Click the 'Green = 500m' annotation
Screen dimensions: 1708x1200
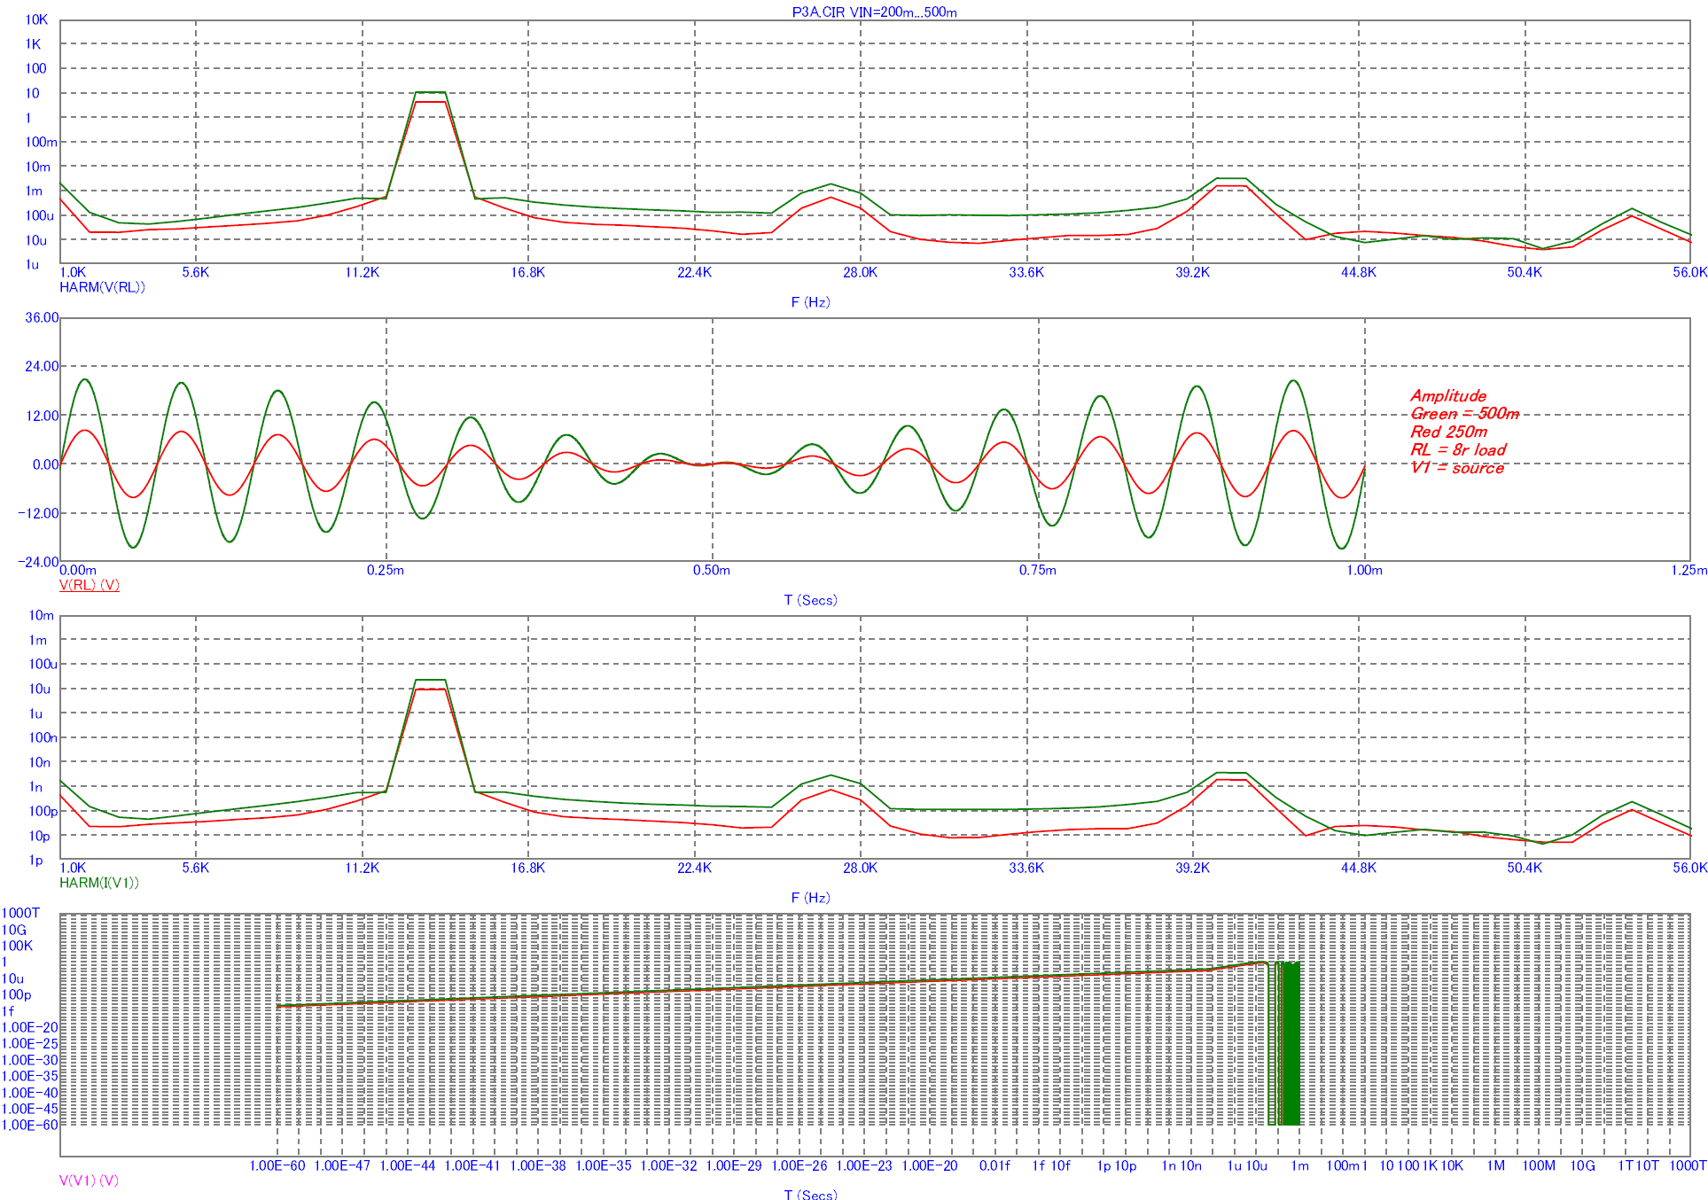[x=1465, y=414]
